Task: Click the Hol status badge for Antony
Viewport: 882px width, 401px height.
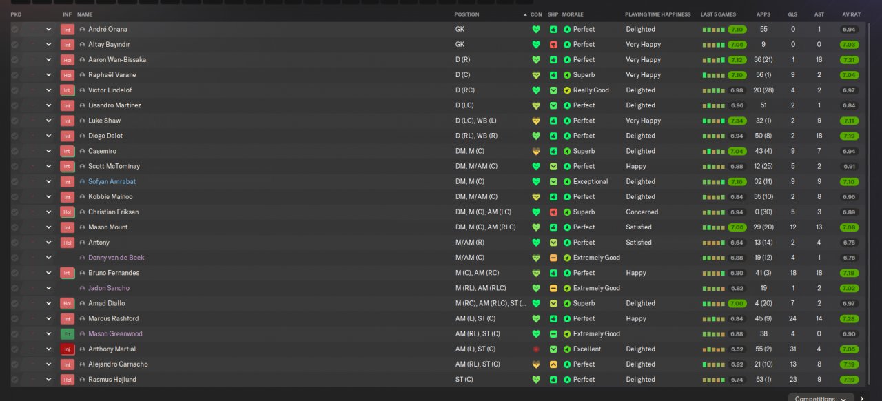Action: (x=68, y=243)
